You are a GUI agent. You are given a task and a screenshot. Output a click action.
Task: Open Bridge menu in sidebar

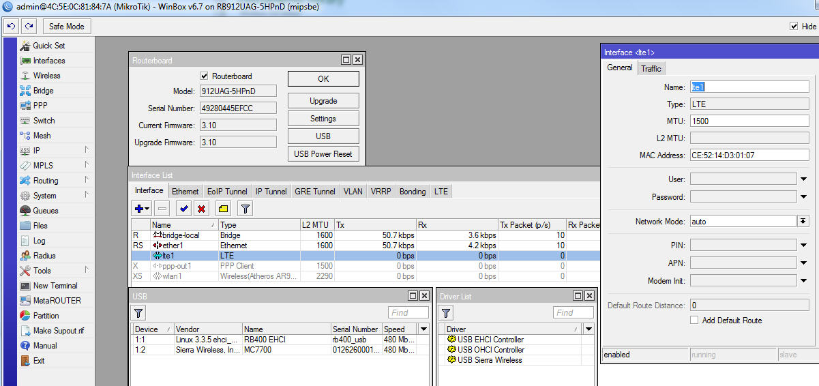43,91
